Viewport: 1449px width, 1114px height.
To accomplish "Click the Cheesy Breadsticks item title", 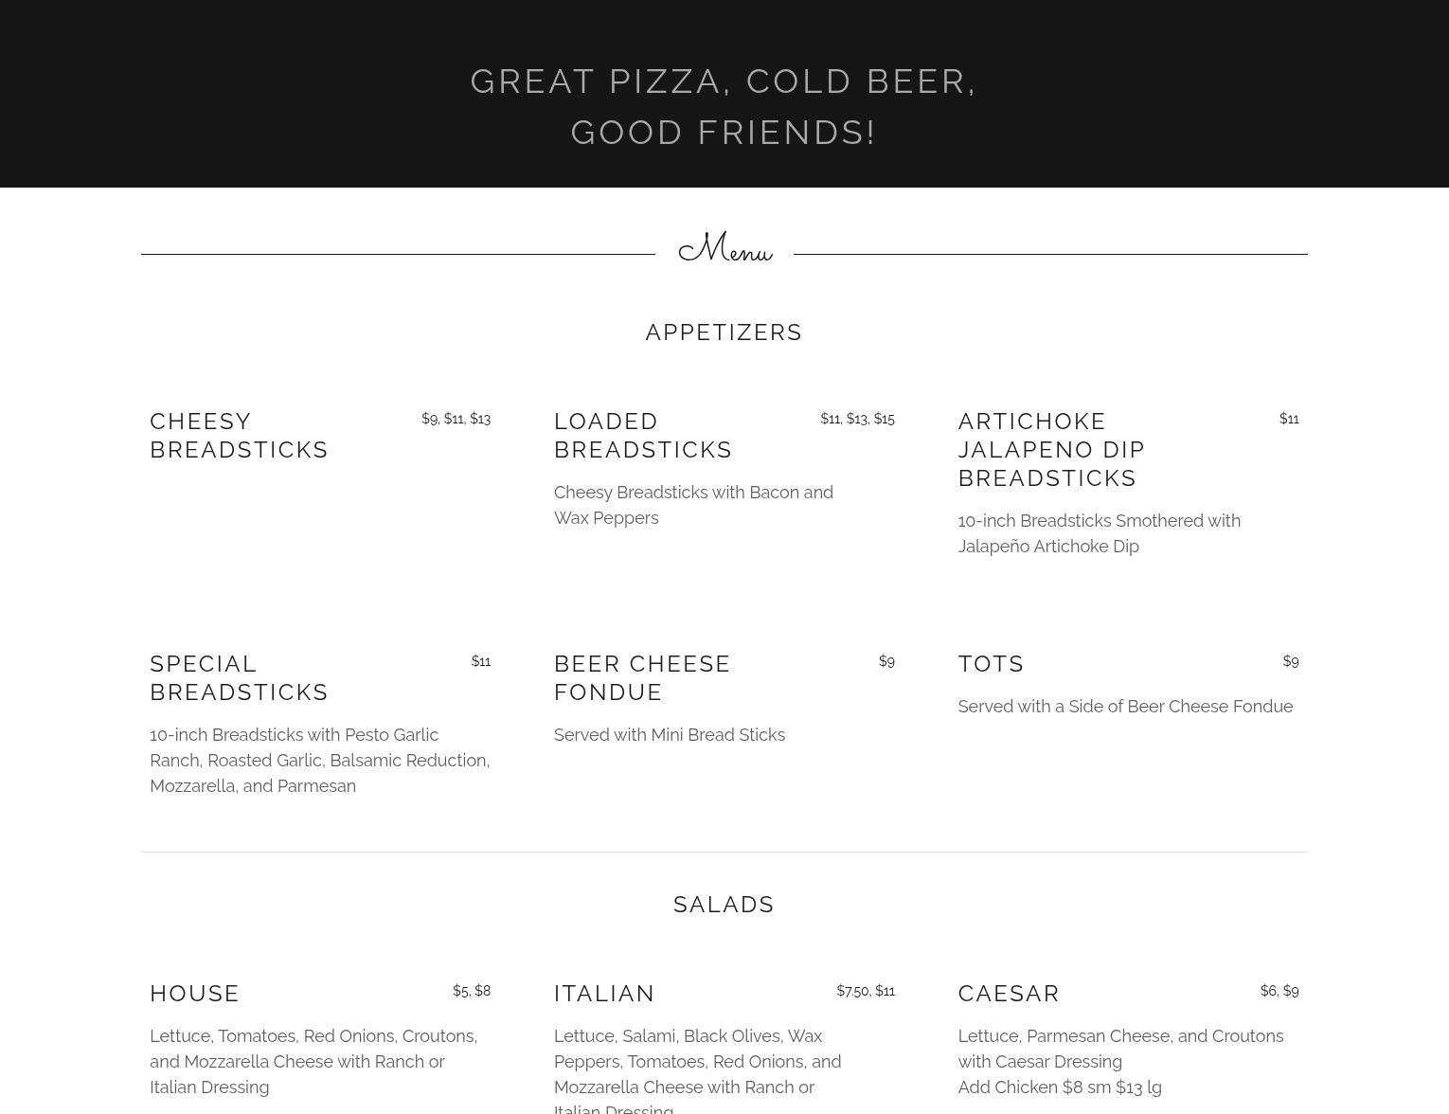I will coord(239,436).
